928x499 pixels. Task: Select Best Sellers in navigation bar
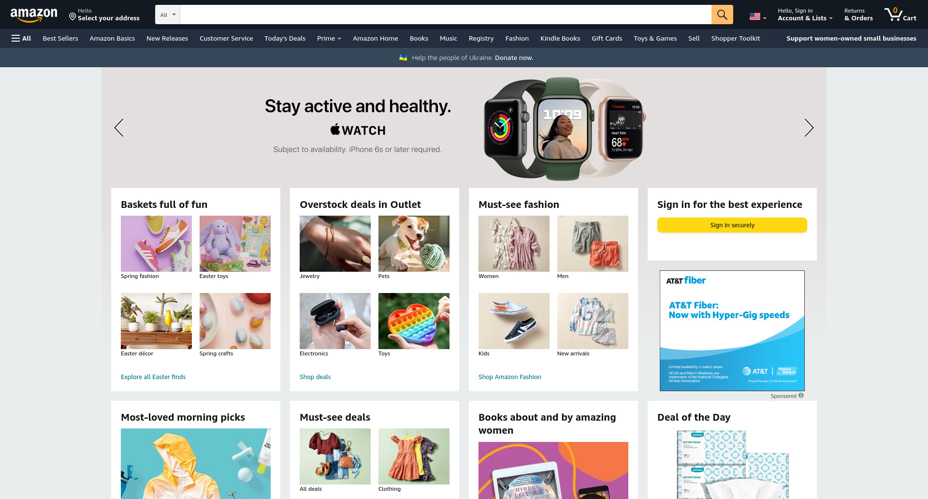coord(60,38)
